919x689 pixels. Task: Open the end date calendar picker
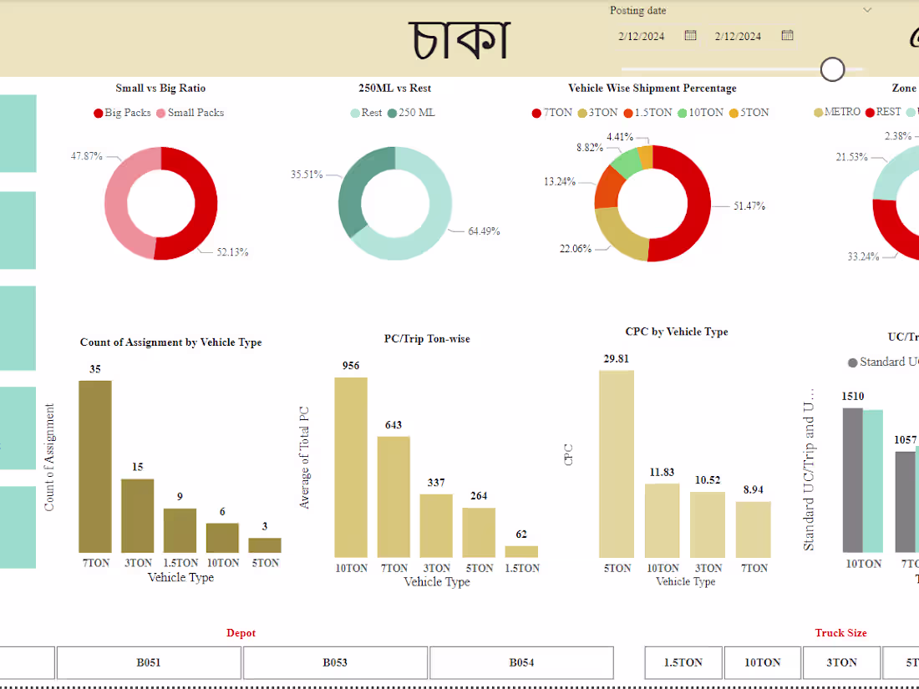[x=786, y=36]
